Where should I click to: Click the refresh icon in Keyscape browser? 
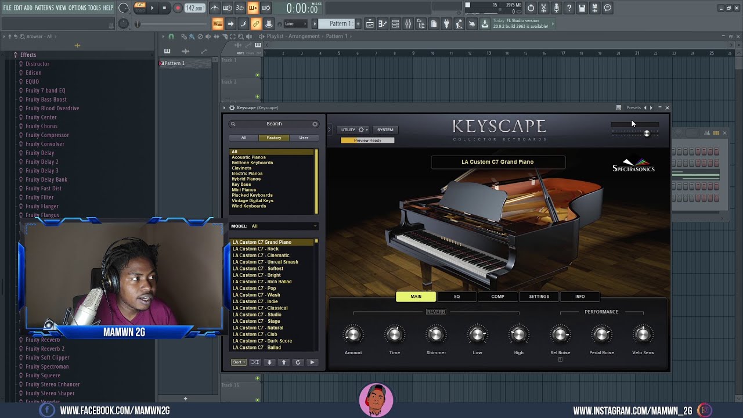click(x=298, y=362)
